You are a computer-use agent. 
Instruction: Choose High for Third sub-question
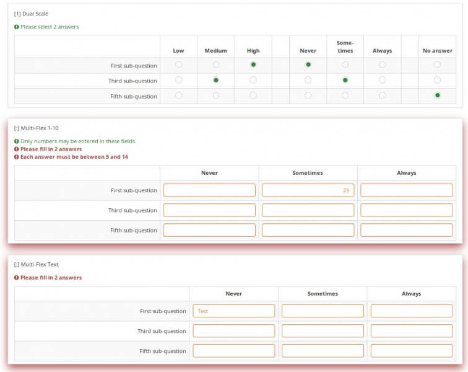(253, 80)
